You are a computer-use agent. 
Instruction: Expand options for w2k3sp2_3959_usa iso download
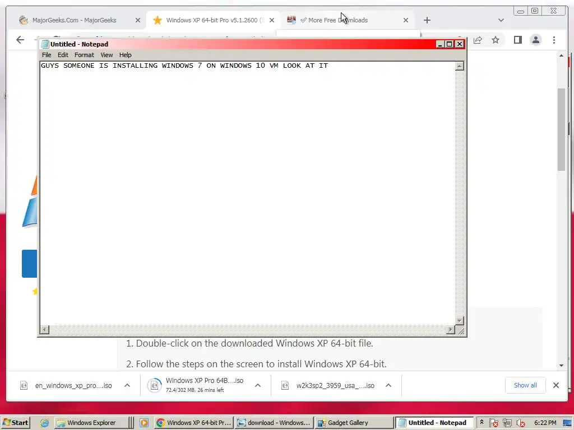point(388,385)
